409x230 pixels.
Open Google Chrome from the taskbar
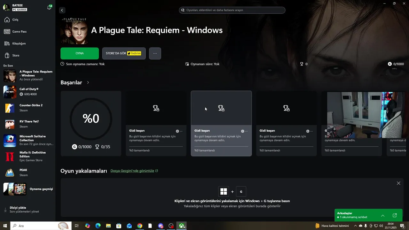pyautogui.click(x=140, y=226)
